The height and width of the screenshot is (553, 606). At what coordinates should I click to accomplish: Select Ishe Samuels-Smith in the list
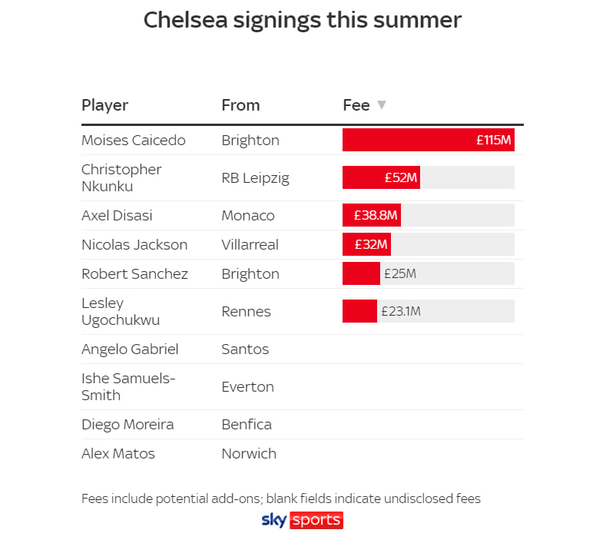pyautogui.click(x=128, y=386)
